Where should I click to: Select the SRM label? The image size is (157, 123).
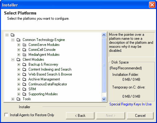(x=32, y=89)
